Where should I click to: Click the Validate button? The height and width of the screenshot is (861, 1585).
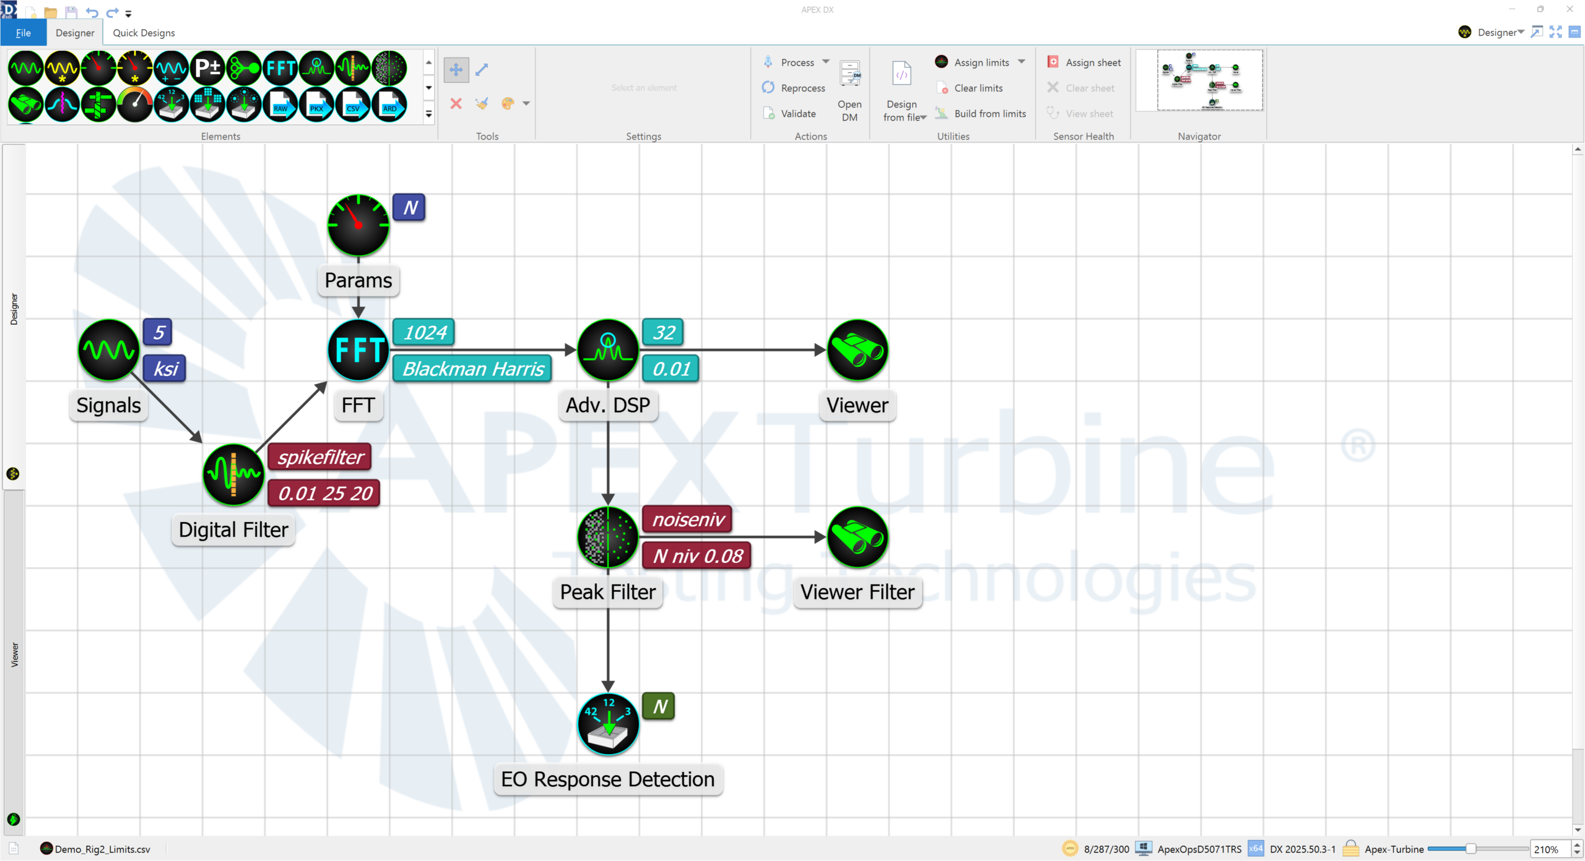(x=797, y=114)
